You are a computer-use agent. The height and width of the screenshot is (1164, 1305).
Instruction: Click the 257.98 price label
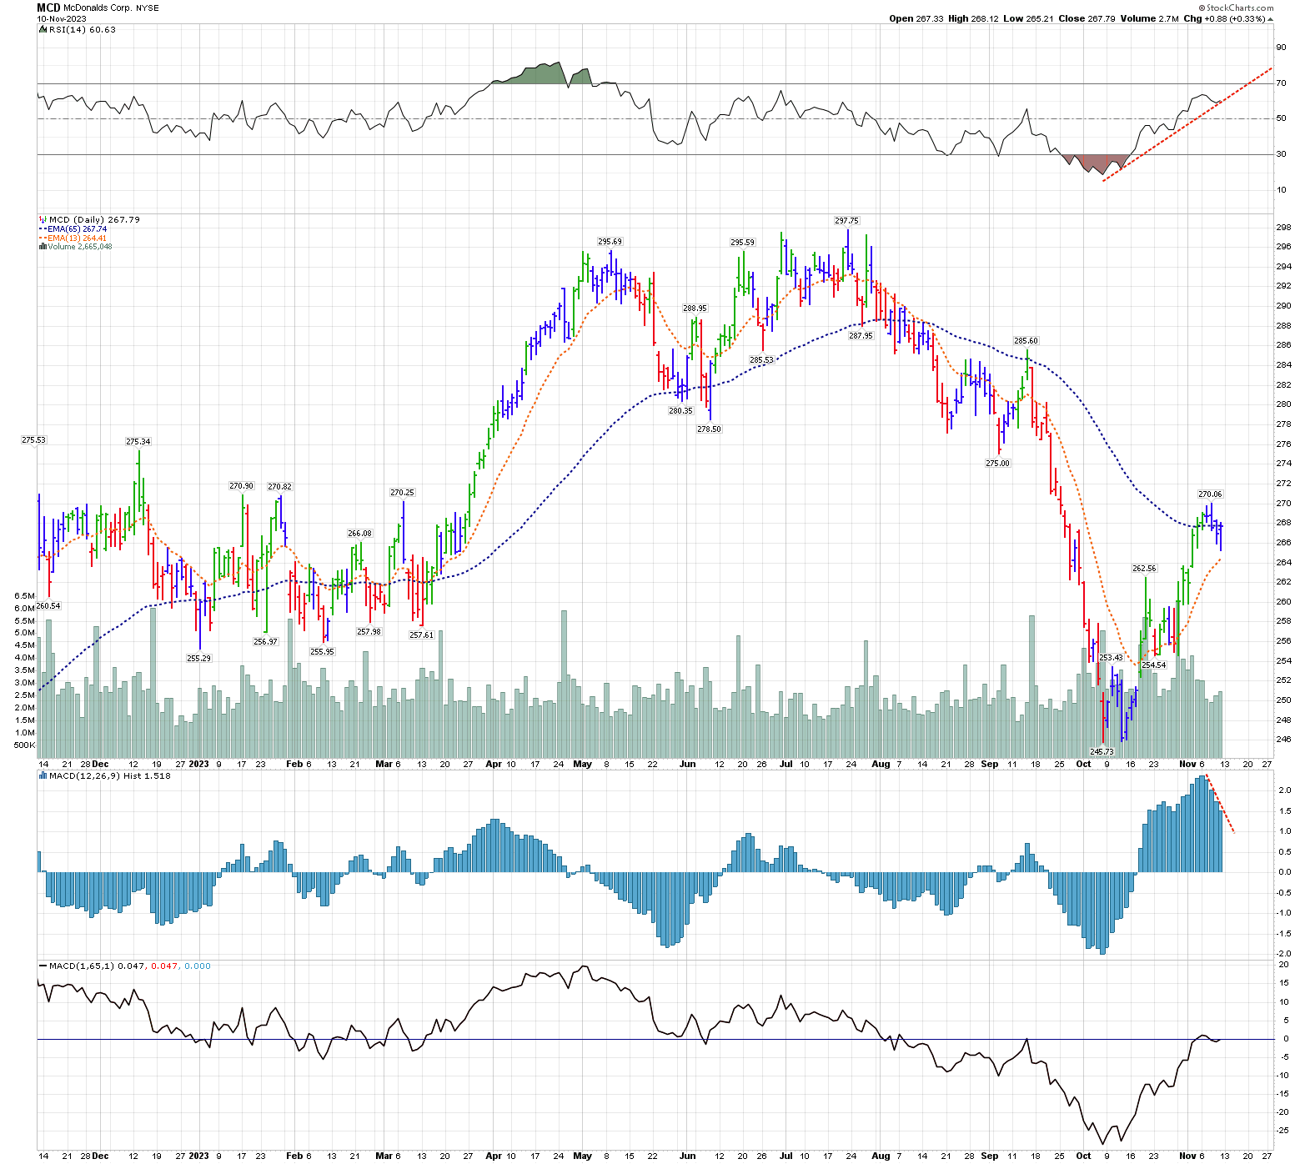[369, 632]
